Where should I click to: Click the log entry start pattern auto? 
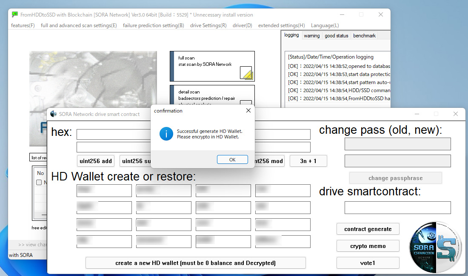point(339,82)
